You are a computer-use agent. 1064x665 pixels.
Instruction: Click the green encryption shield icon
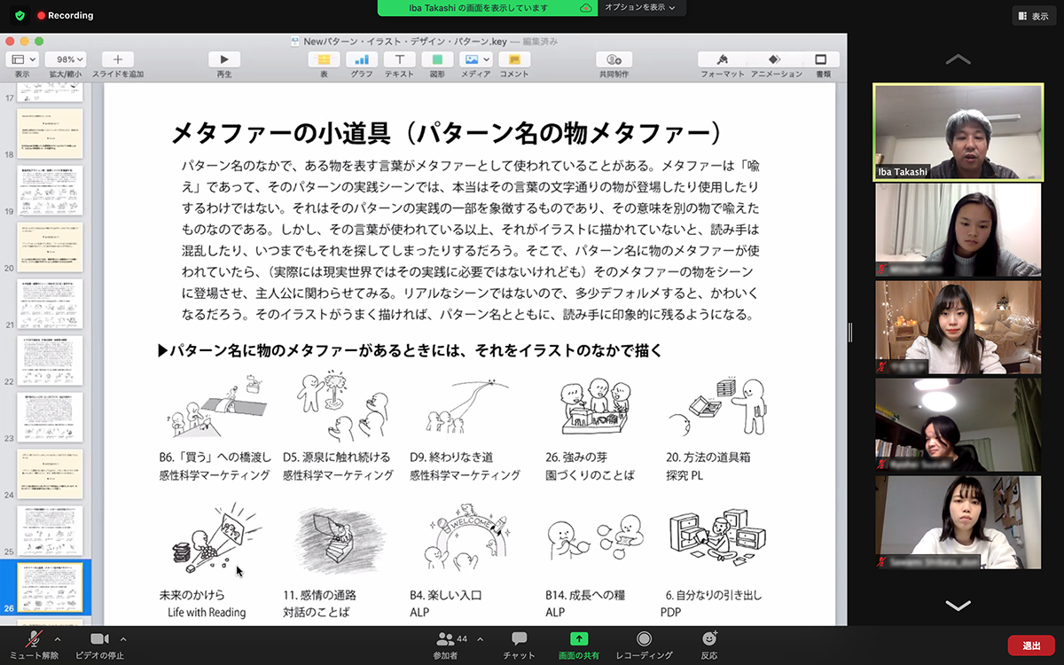pyautogui.click(x=20, y=15)
